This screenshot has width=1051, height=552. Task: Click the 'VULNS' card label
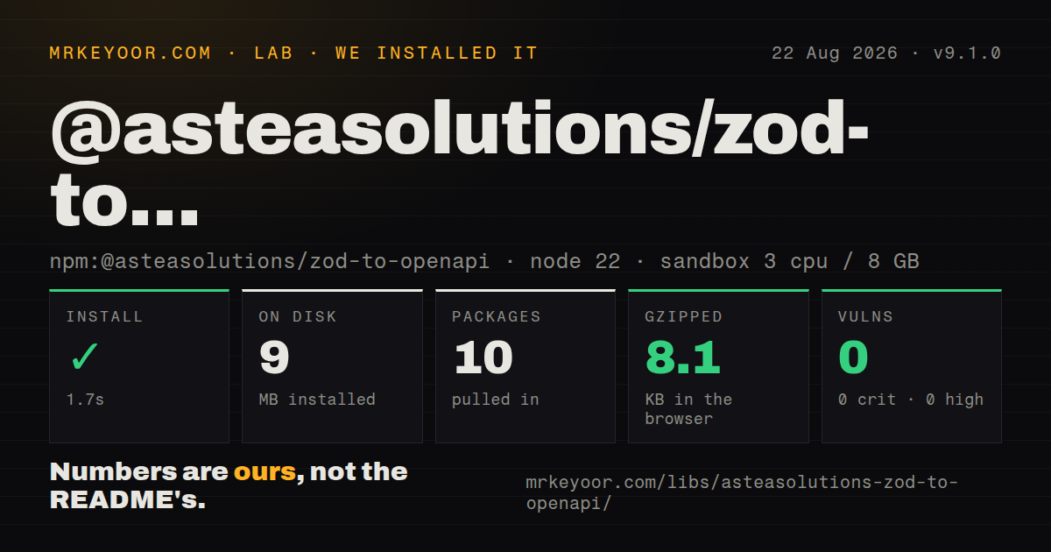click(x=865, y=317)
